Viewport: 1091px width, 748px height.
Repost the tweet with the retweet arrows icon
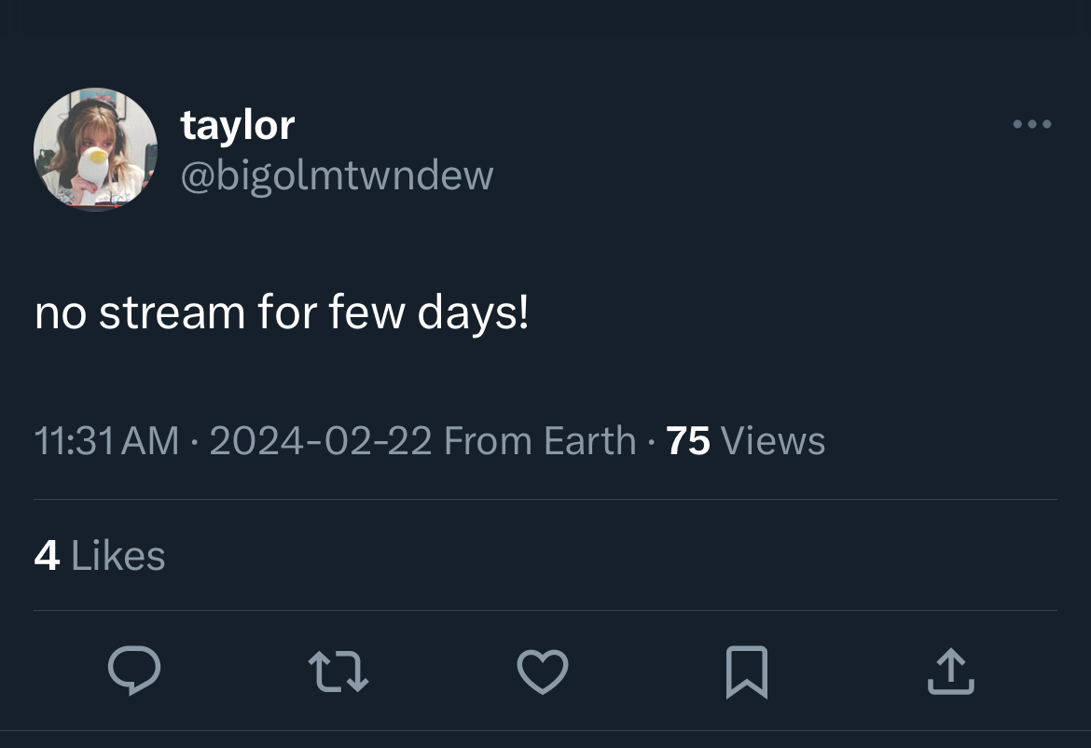click(x=338, y=672)
